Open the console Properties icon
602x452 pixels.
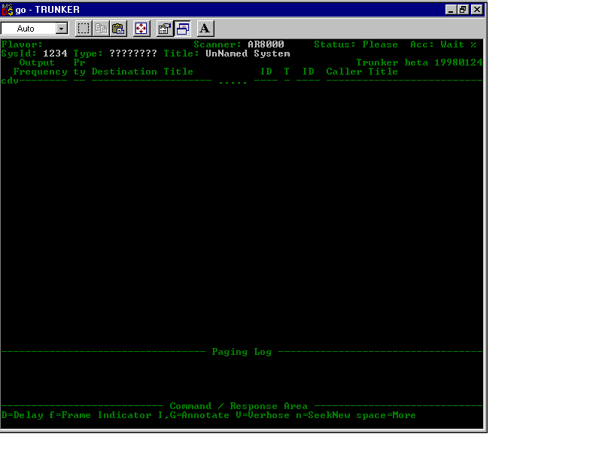163,28
